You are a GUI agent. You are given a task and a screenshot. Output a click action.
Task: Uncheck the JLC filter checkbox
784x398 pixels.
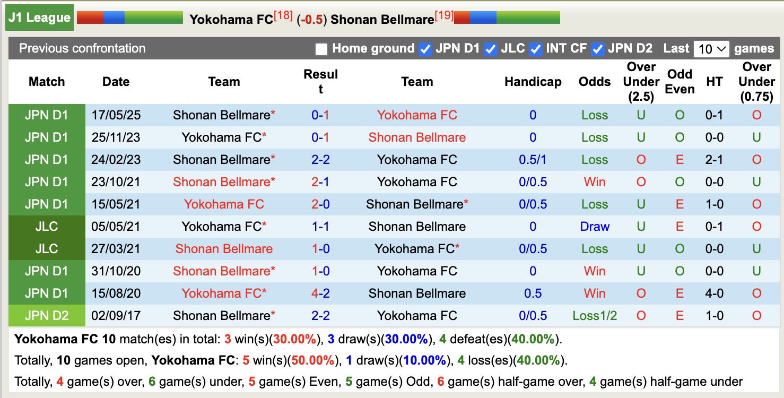pos(491,49)
